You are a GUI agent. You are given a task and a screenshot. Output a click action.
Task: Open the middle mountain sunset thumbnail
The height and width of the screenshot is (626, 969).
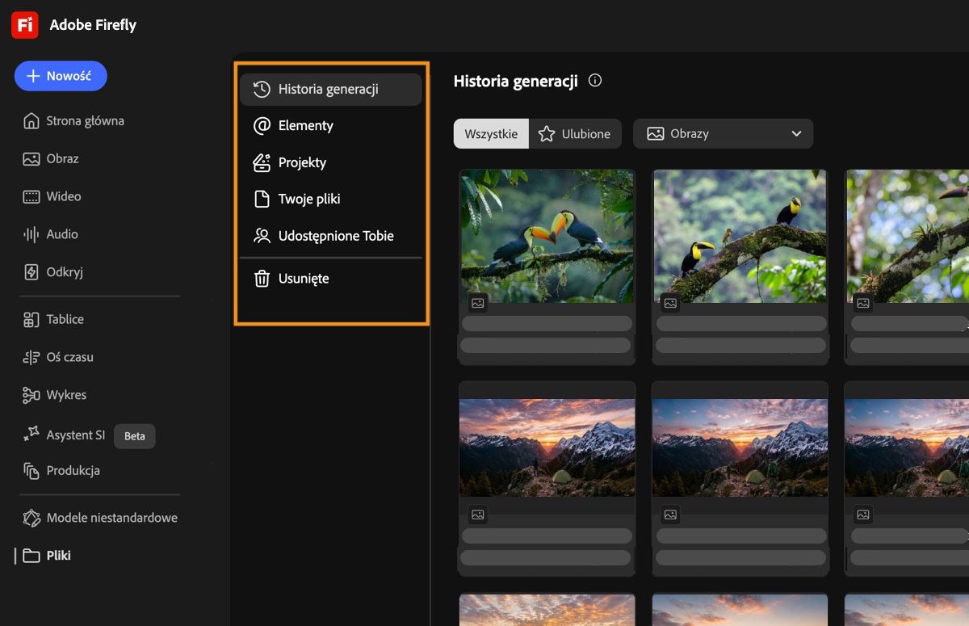740,447
